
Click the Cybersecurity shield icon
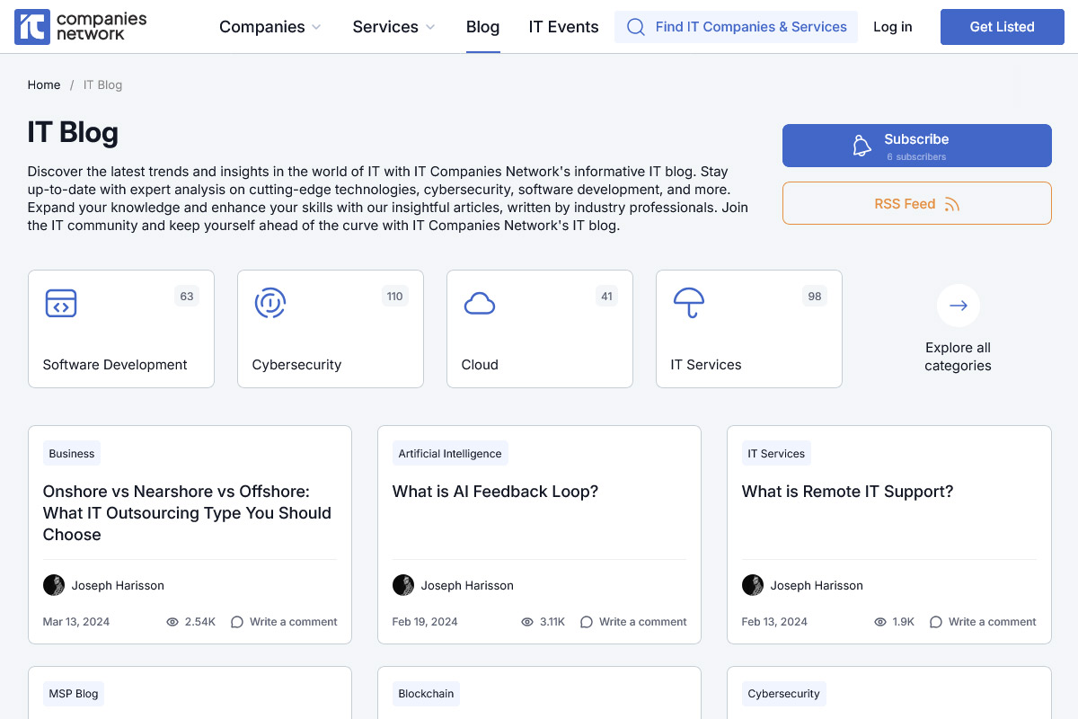[269, 303]
